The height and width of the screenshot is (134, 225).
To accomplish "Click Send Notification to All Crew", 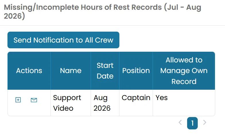I will [x=63, y=40].
